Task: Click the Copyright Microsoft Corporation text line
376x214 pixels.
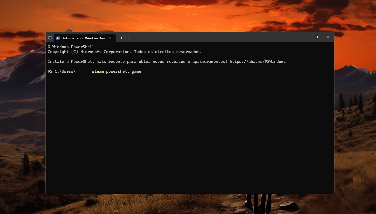Action: (124, 51)
